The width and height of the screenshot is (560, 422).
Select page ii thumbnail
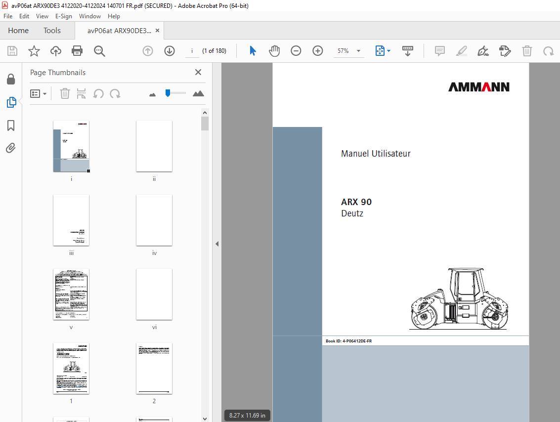tap(154, 146)
